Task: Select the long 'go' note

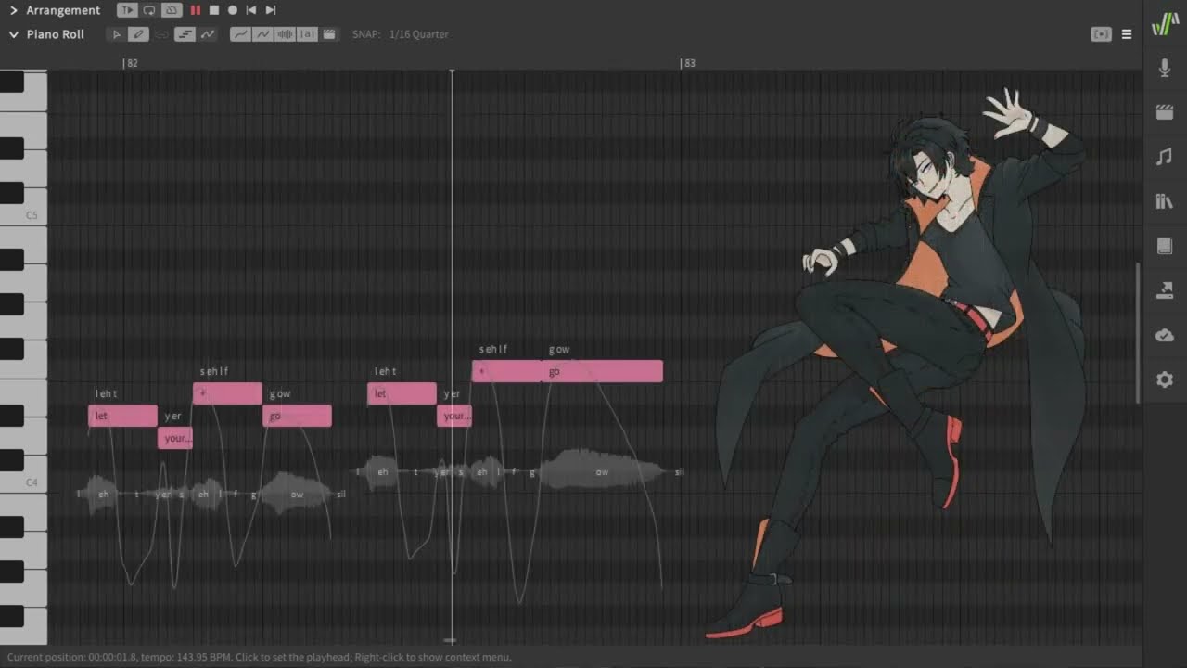Action: [x=602, y=371]
